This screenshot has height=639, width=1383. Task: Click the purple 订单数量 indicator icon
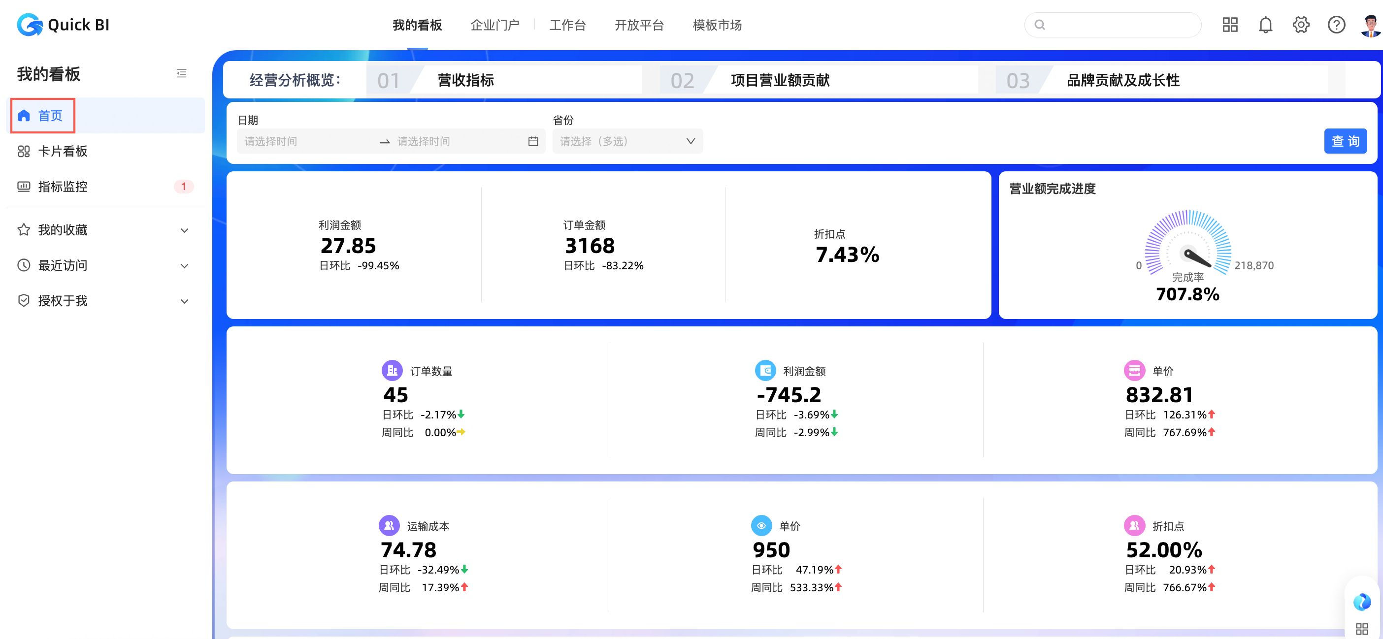392,370
